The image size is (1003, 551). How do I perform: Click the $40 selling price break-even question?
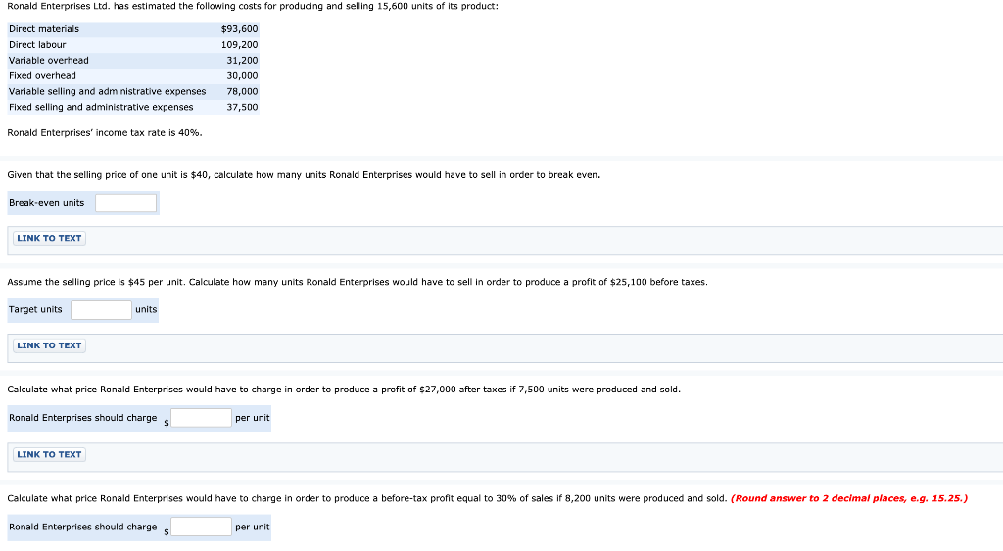point(304,175)
